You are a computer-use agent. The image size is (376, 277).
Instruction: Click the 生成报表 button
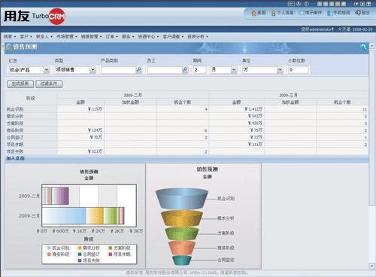coord(20,84)
